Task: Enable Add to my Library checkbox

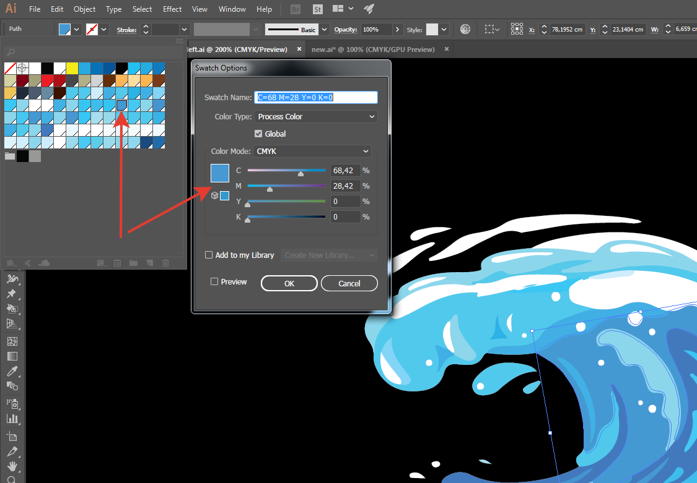Action: point(208,255)
